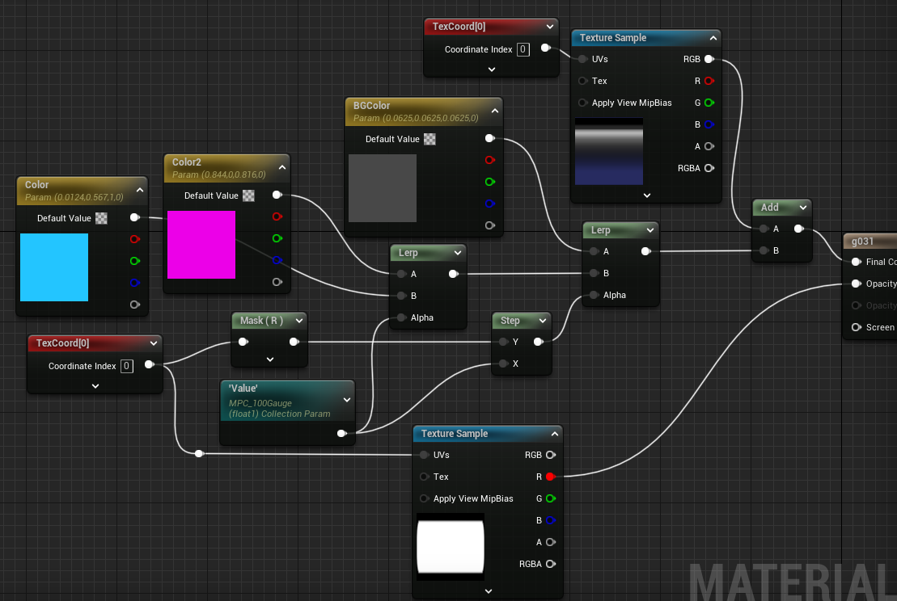Click UVs input pin of bottom Texture Sample
Viewport: 897px width, 601px height.
pos(424,455)
